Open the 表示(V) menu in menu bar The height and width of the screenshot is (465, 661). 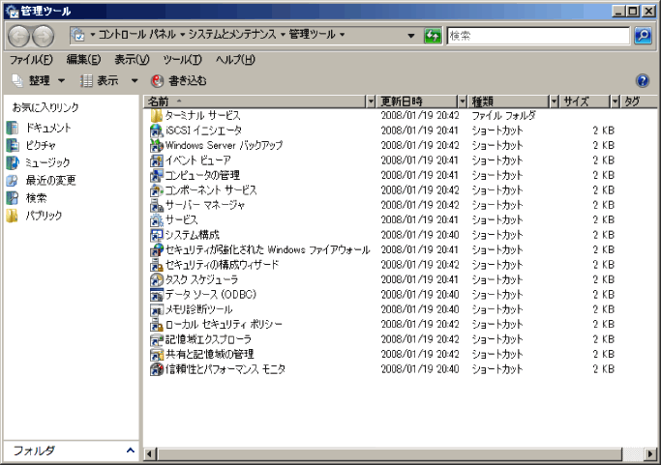tap(132, 59)
